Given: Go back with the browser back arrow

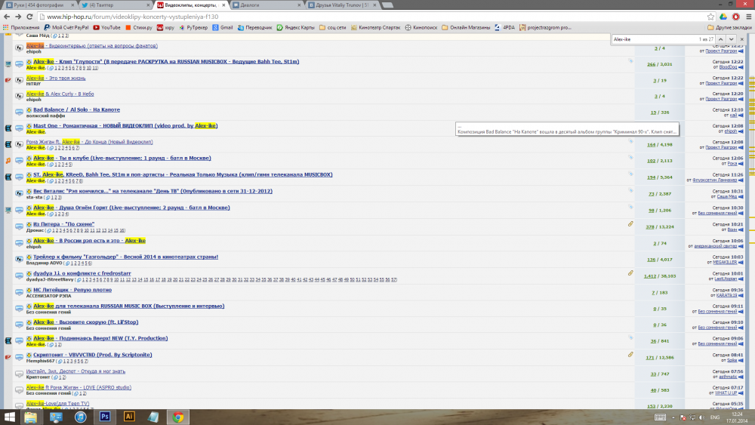Looking at the screenshot, I should [x=7, y=17].
